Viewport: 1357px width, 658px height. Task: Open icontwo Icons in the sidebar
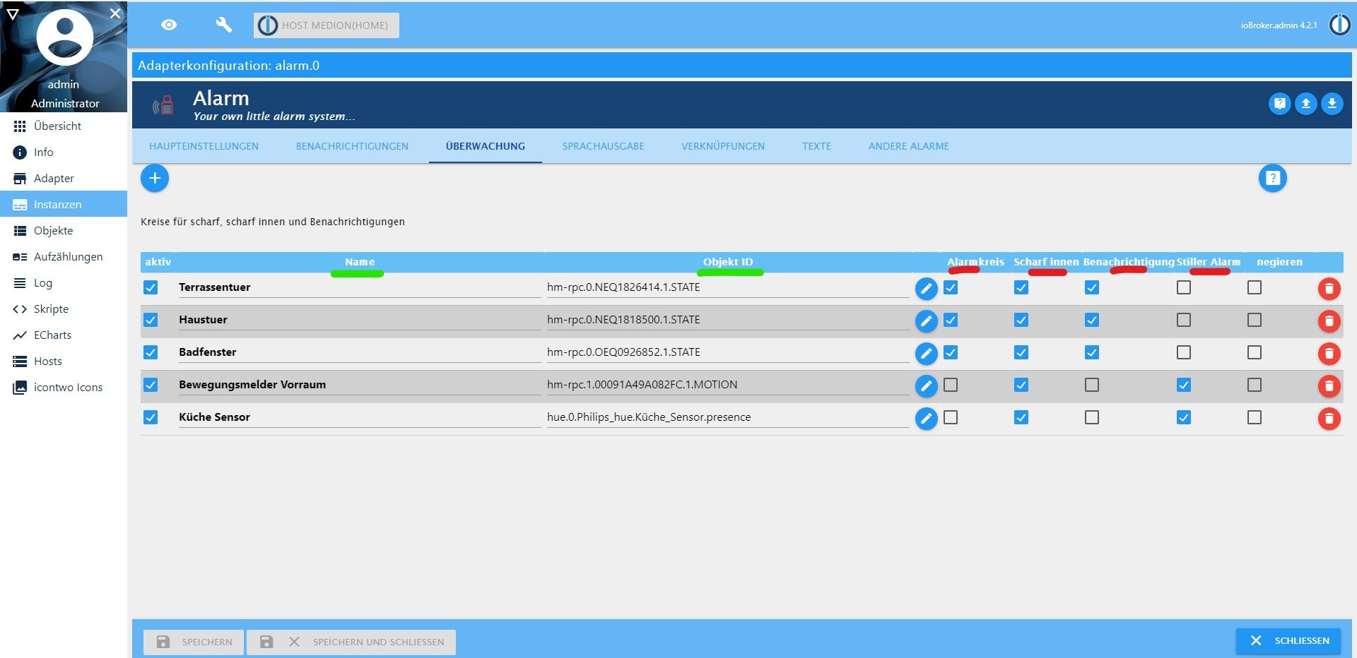click(x=64, y=387)
